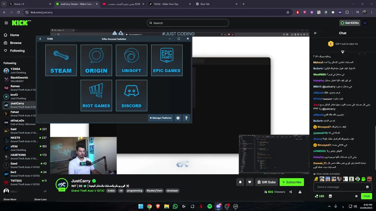Click Show More in Following list
The width and height of the screenshot is (376, 211).
click(x=10, y=200)
